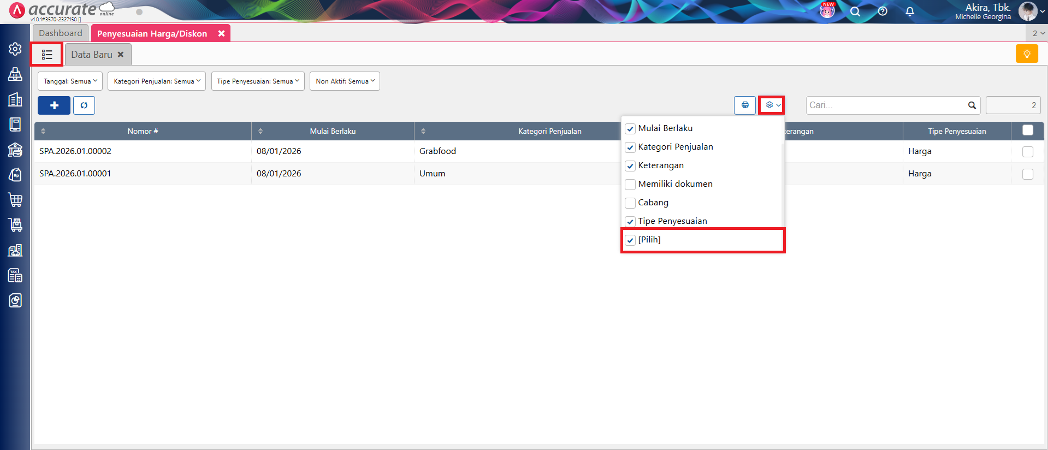Click the orange lightbulb tips icon

[x=1026, y=54]
